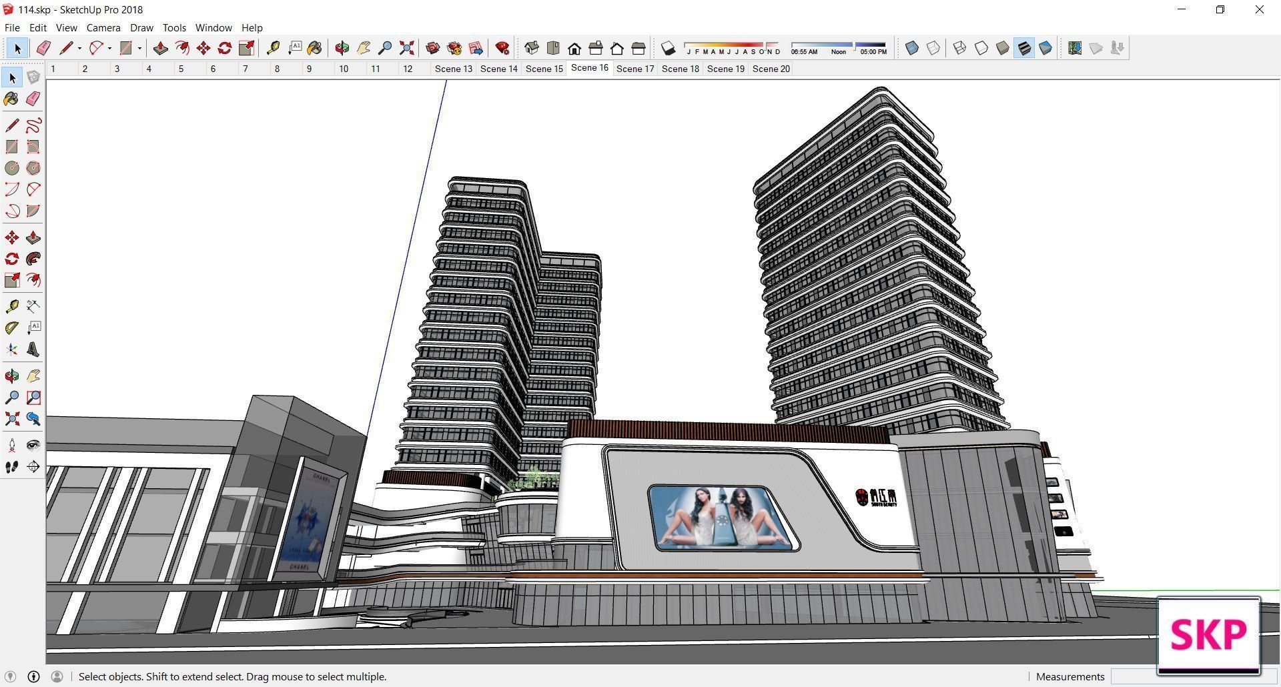Click Add Location map icon
The height and width of the screenshot is (687, 1281).
(x=1074, y=48)
